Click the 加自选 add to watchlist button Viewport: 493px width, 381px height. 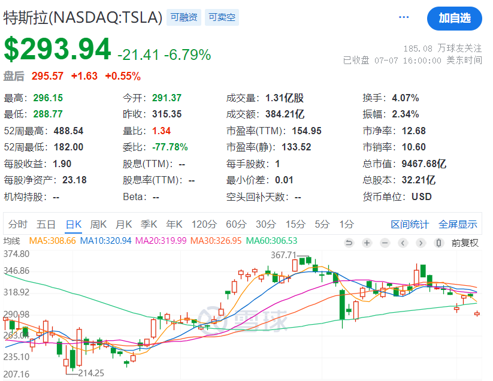pos(454,18)
